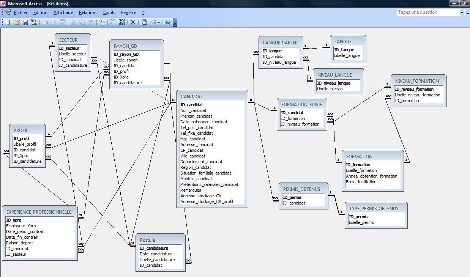Click the Save floppy disk icon
470x277 pixels.
click(25, 22)
